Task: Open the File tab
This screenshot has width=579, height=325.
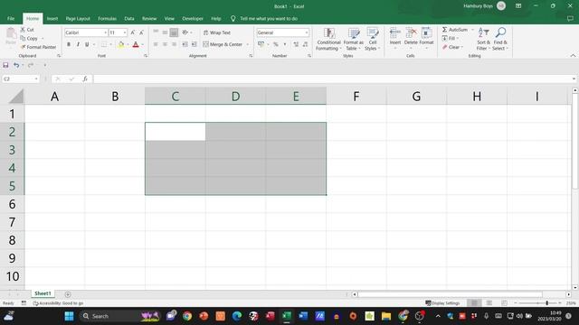Action: pyautogui.click(x=11, y=18)
